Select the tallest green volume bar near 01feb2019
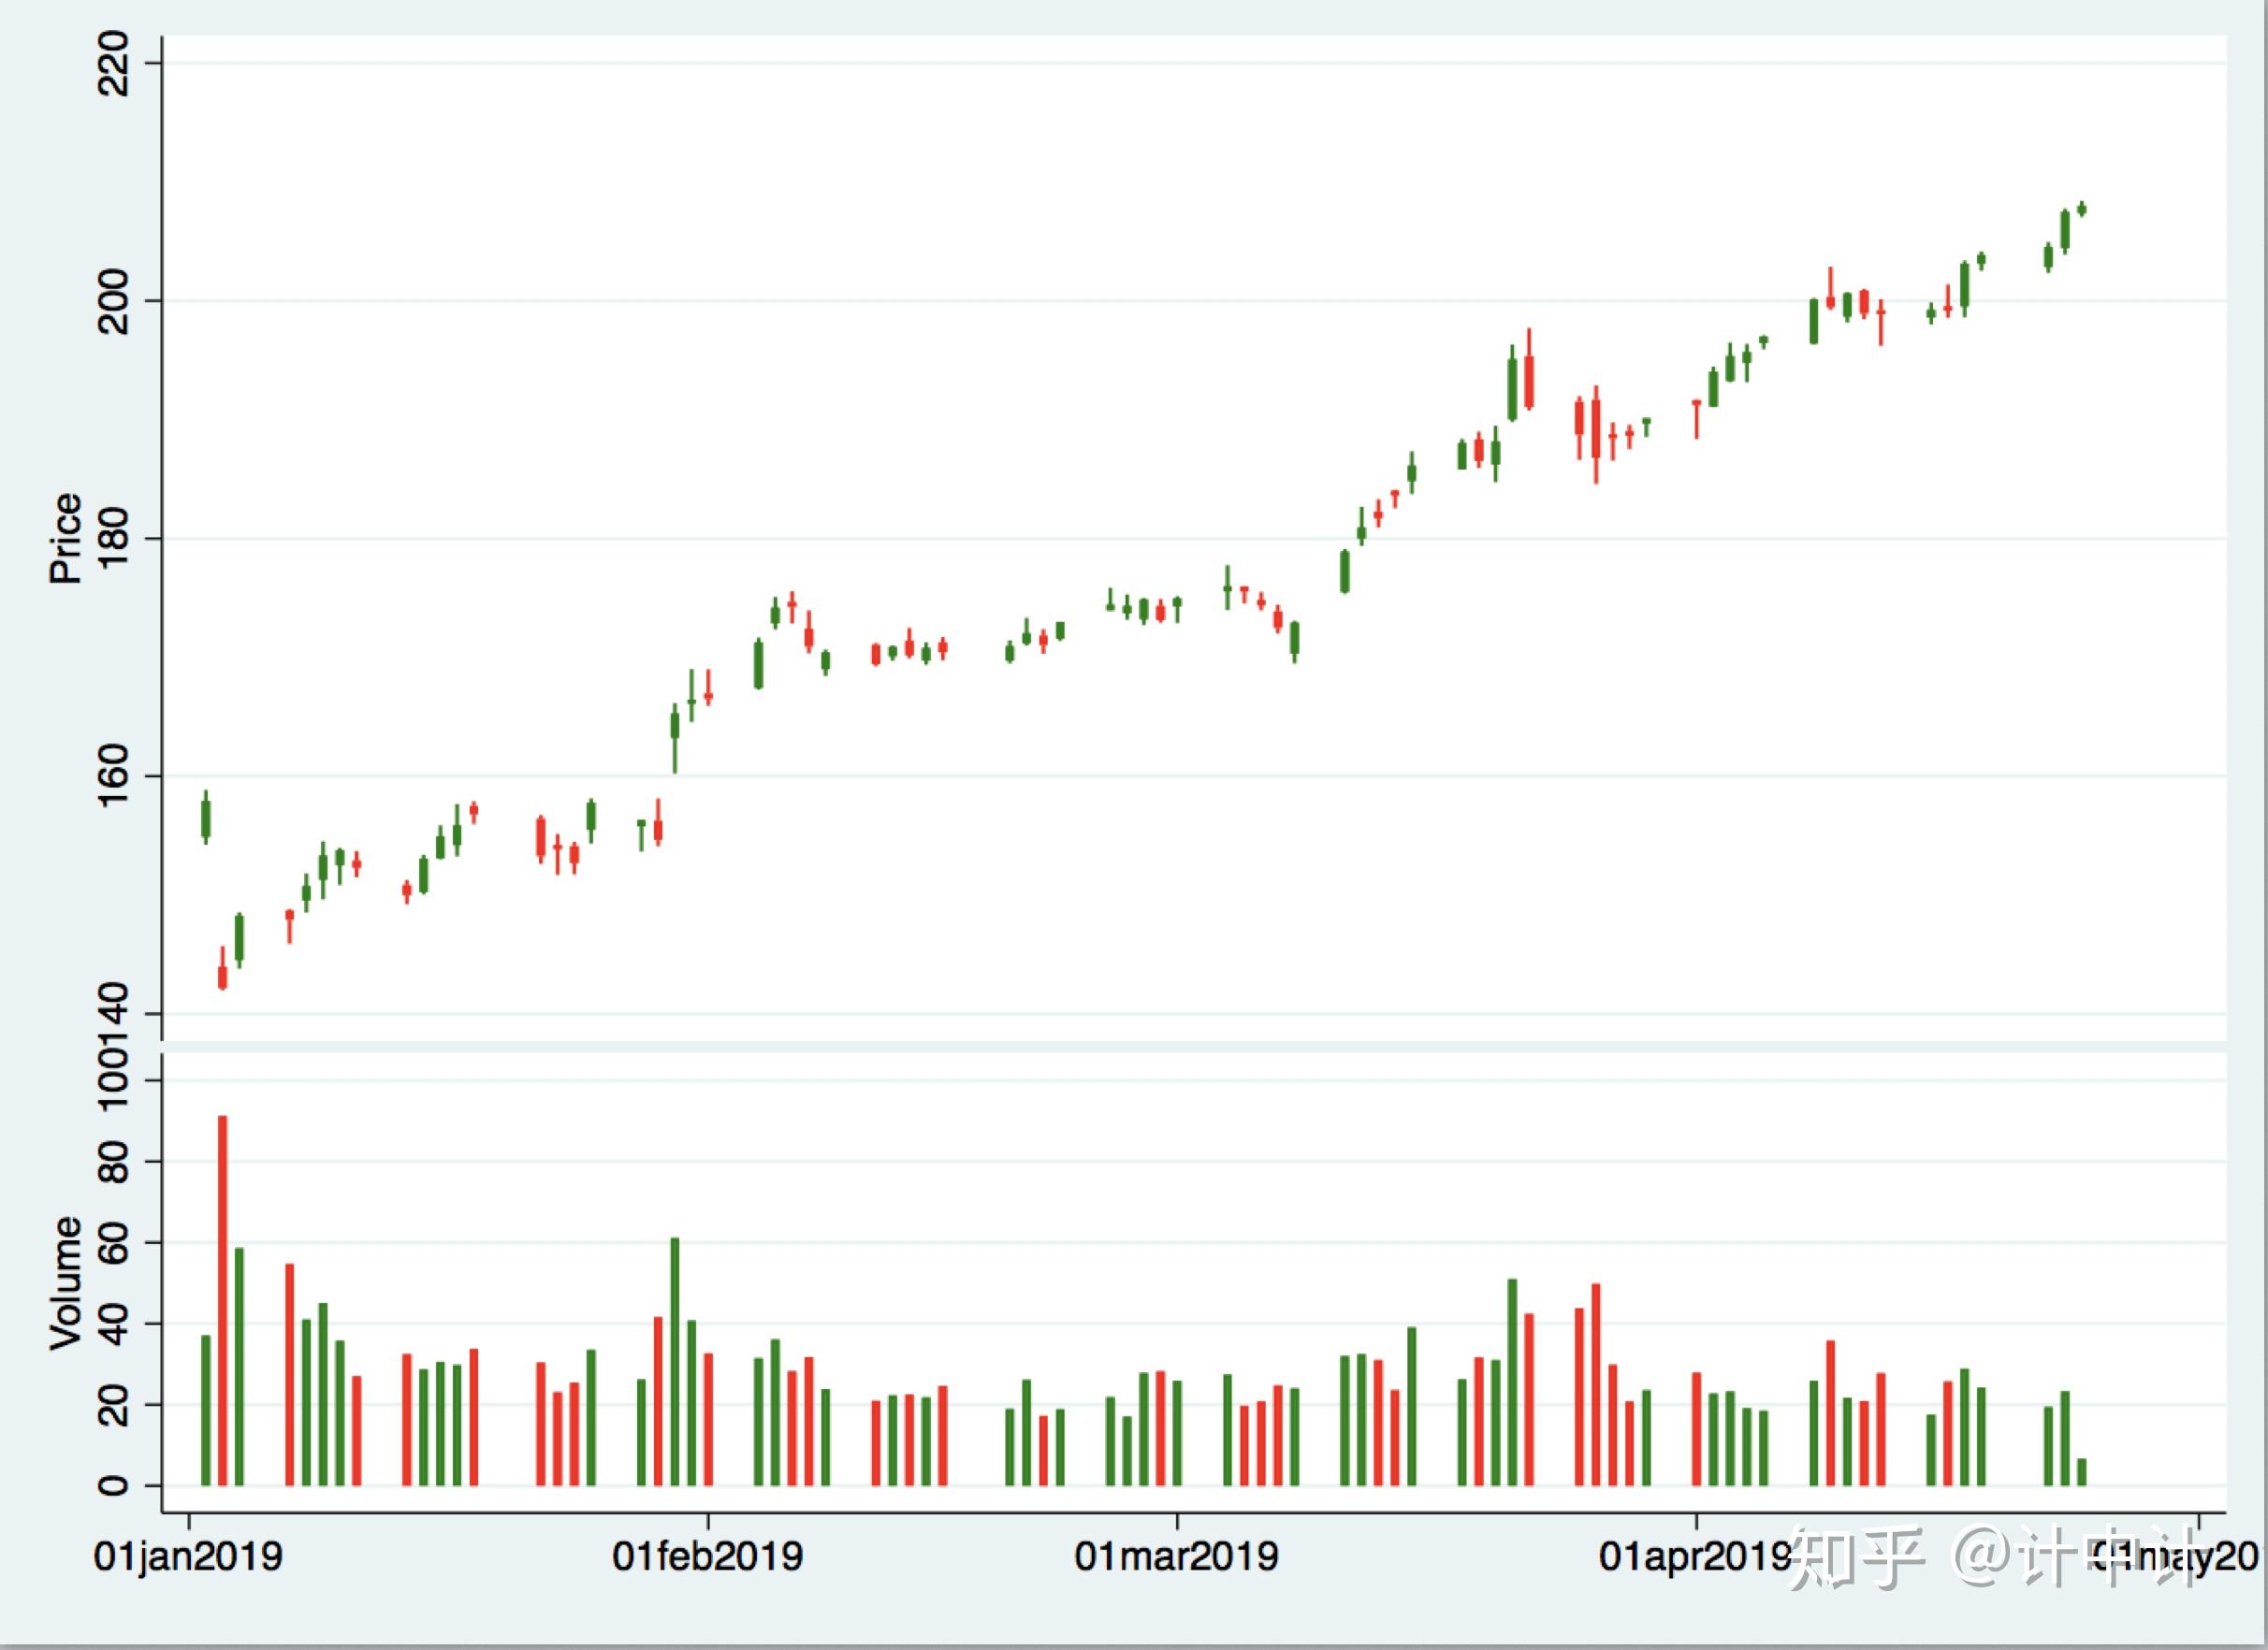The width and height of the screenshot is (2268, 1650). coord(675,1361)
